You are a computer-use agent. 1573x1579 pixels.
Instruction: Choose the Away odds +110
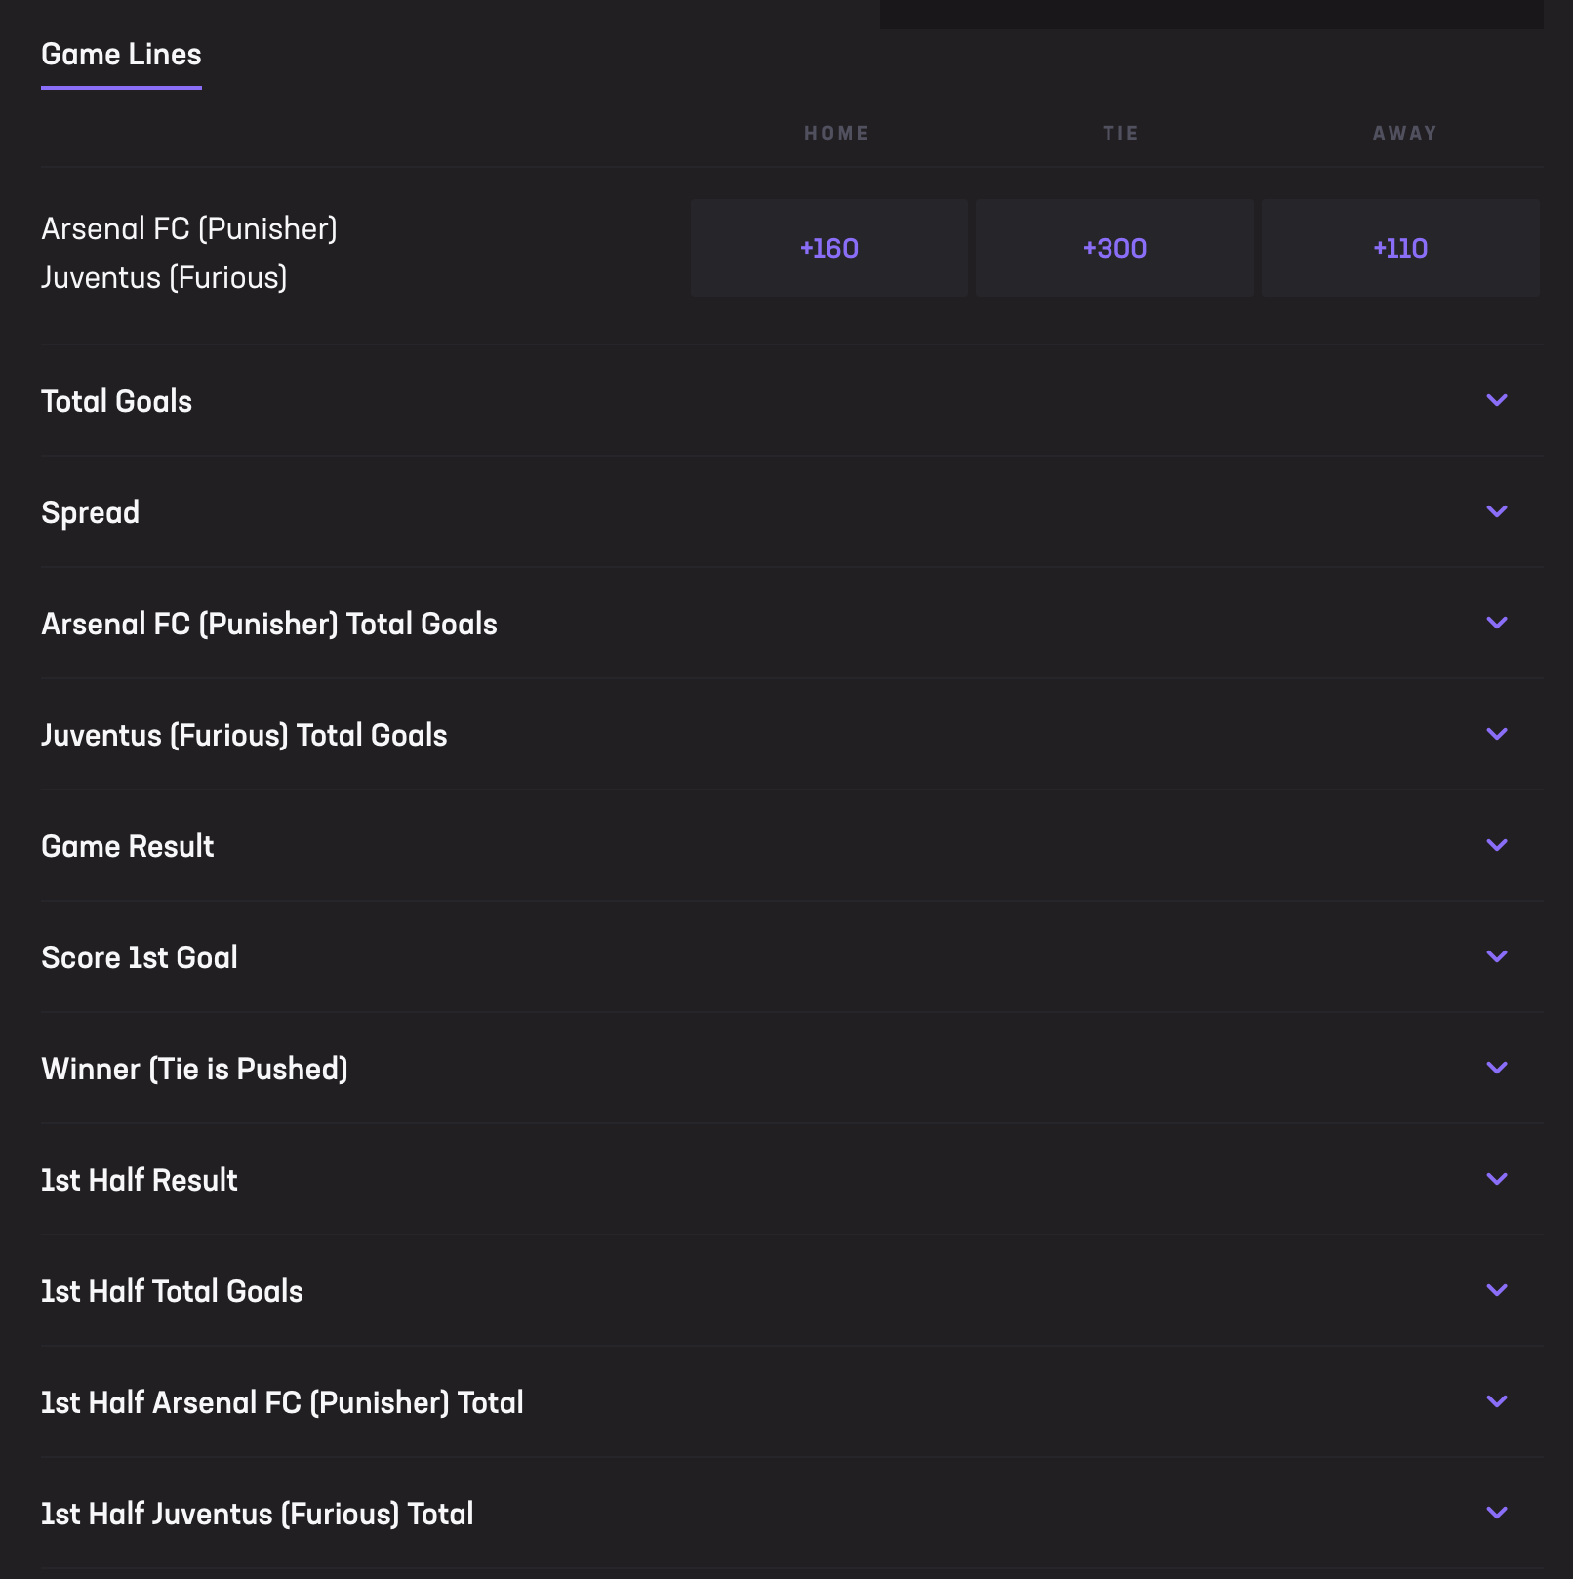pos(1400,248)
